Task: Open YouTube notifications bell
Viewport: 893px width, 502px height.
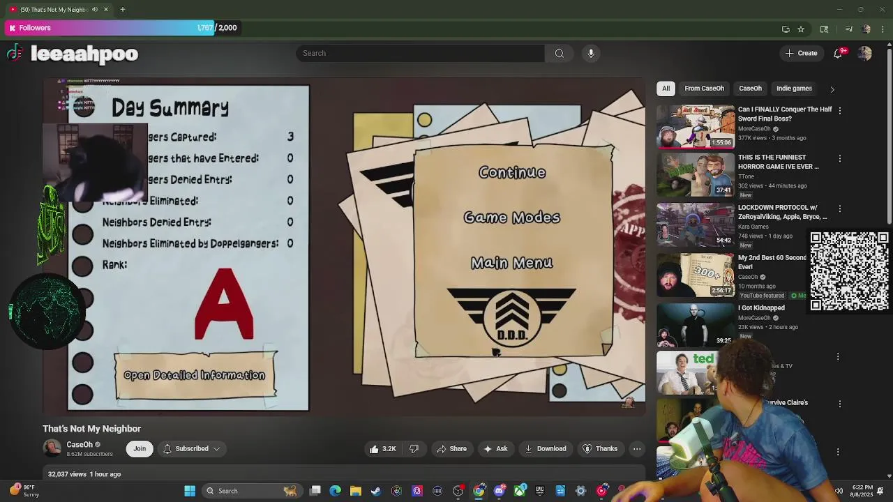Action: (x=839, y=54)
